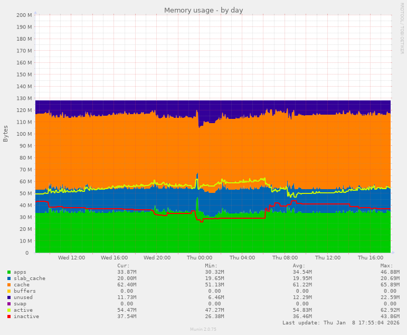Click active max value 62.92M
This screenshot has height=335, width=407.
coord(390,310)
